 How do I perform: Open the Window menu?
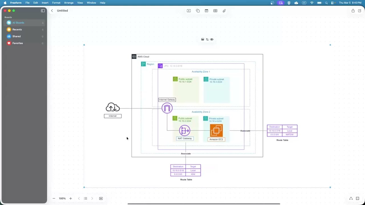pos(91,3)
